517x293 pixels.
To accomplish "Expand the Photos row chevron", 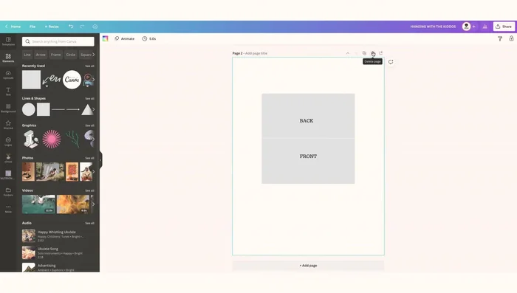I will point(93,171).
